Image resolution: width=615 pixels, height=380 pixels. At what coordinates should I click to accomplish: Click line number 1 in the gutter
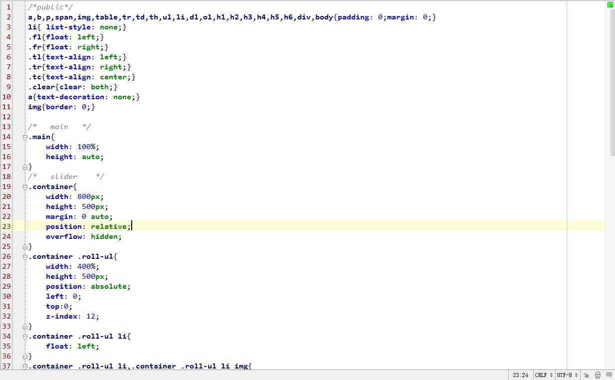[x=8, y=7]
